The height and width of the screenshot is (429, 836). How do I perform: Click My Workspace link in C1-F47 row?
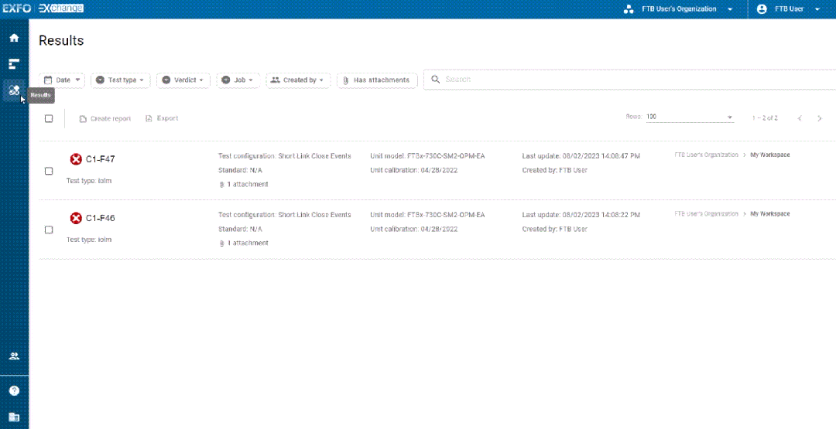coord(770,155)
